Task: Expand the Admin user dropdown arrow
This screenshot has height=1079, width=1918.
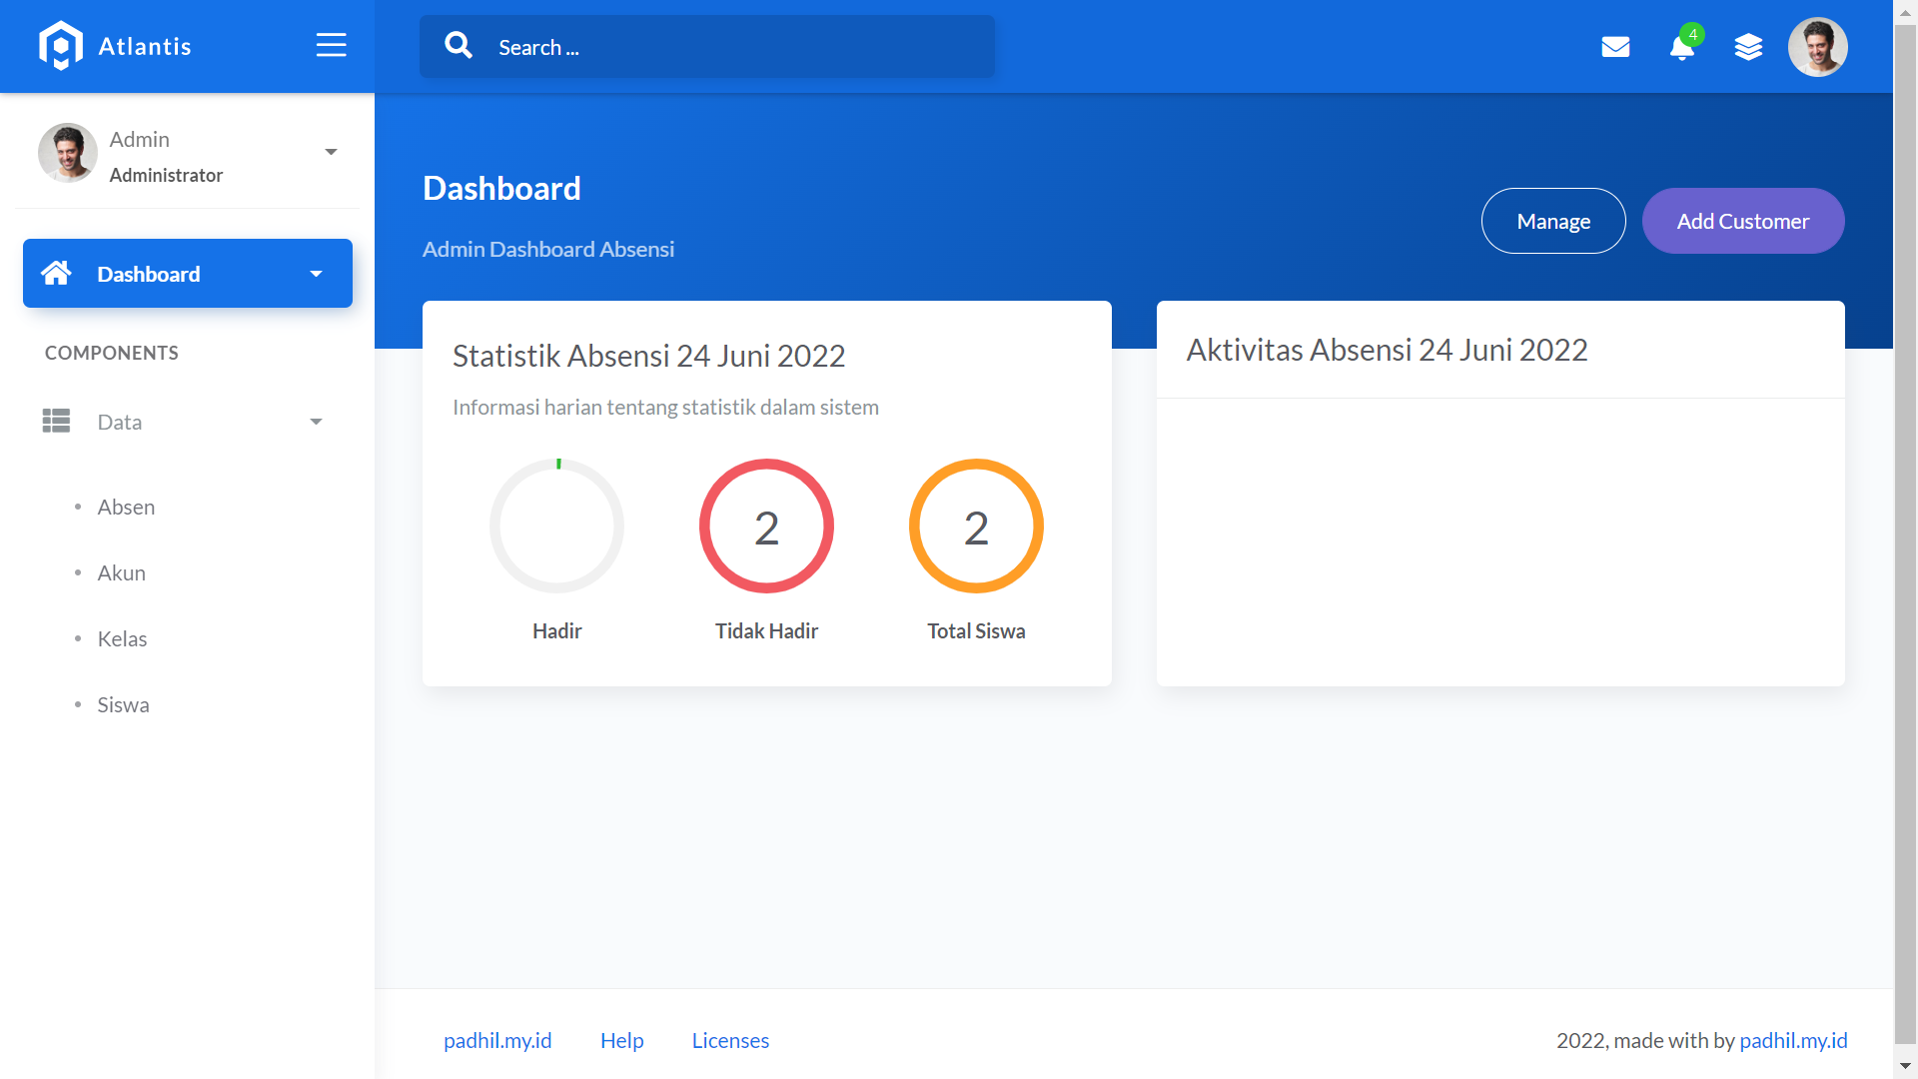Action: click(x=331, y=152)
